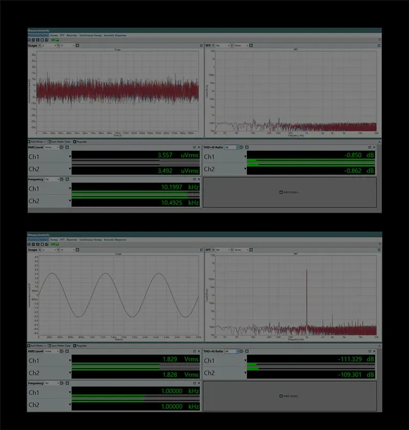Pop out the upper FFT graph panel
The width and height of the screenshot is (409, 430).
coord(379,46)
